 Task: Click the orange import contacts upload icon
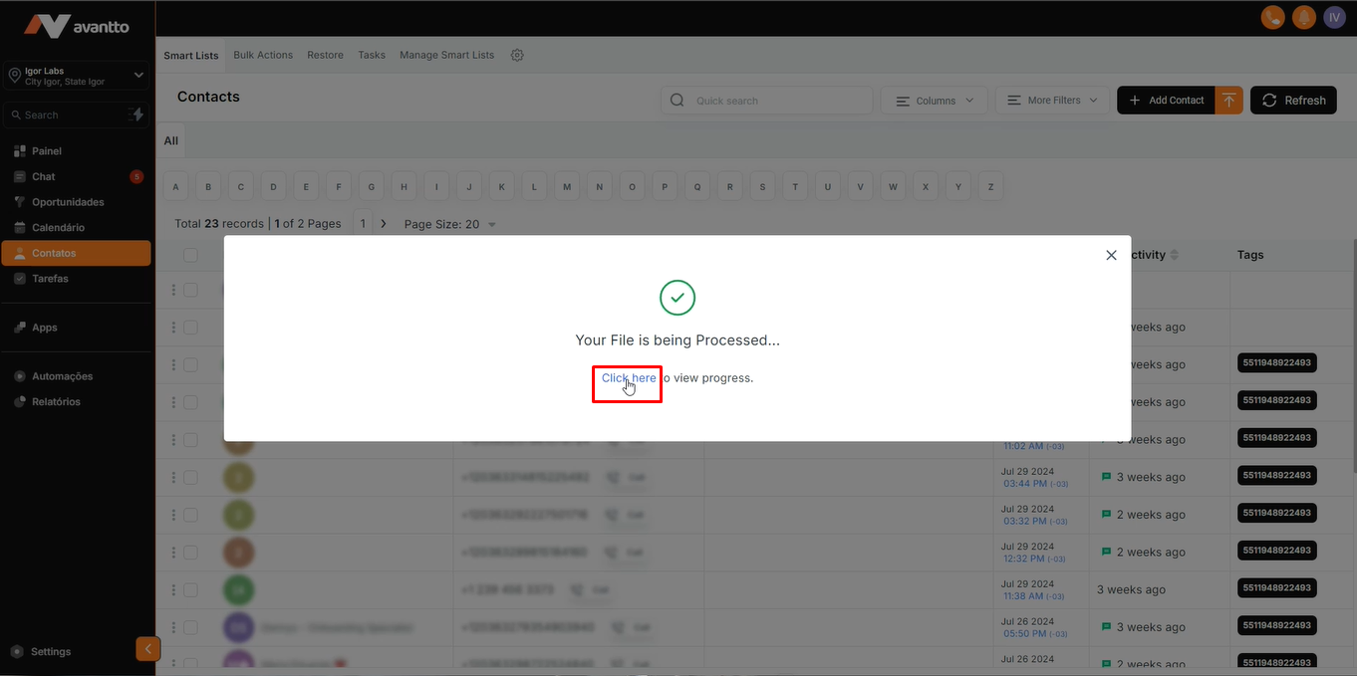point(1229,101)
